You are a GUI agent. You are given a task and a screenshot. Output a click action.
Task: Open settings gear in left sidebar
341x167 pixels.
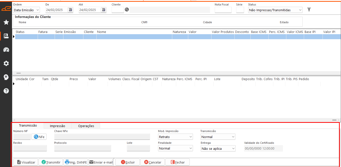[x=6, y=63]
